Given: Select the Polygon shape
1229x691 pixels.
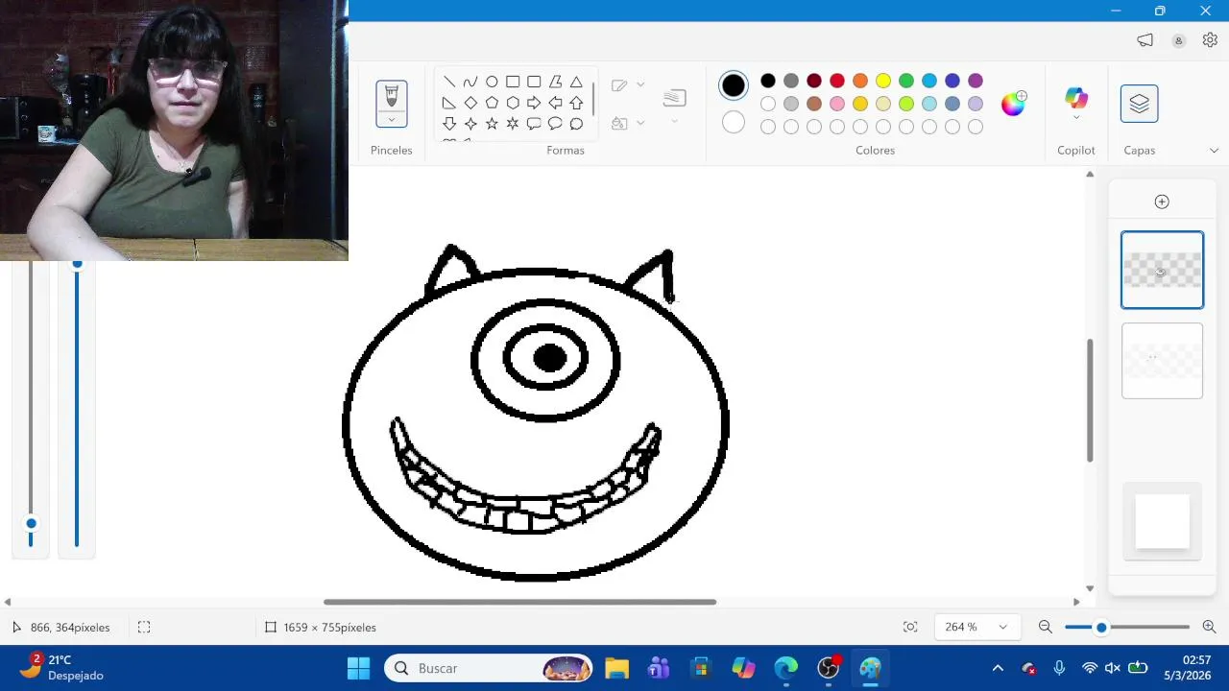Looking at the screenshot, I should click(555, 82).
